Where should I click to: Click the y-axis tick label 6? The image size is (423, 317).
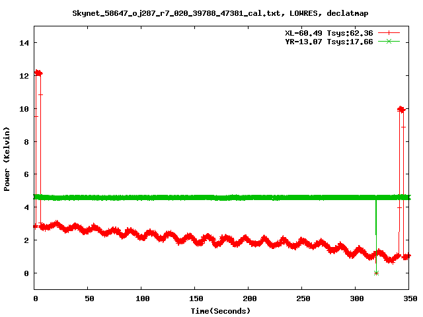point(26,174)
